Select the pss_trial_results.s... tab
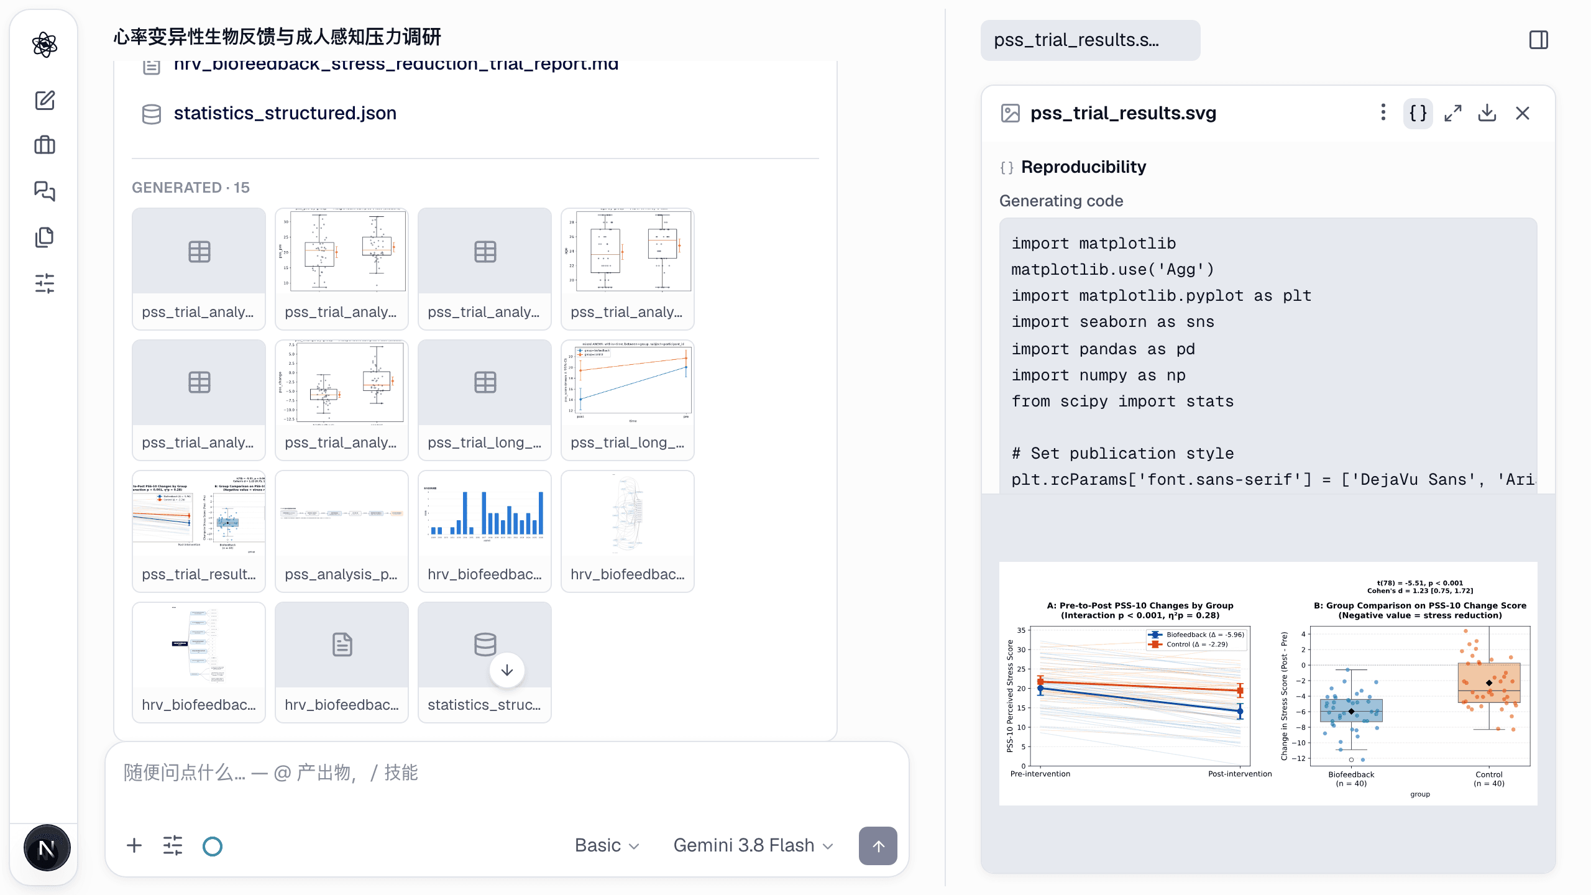The width and height of the screenshot is (1591, 895). point(1090,40)
